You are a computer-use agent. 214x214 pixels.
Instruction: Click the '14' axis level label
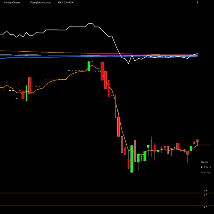click(x=205, y=195)
